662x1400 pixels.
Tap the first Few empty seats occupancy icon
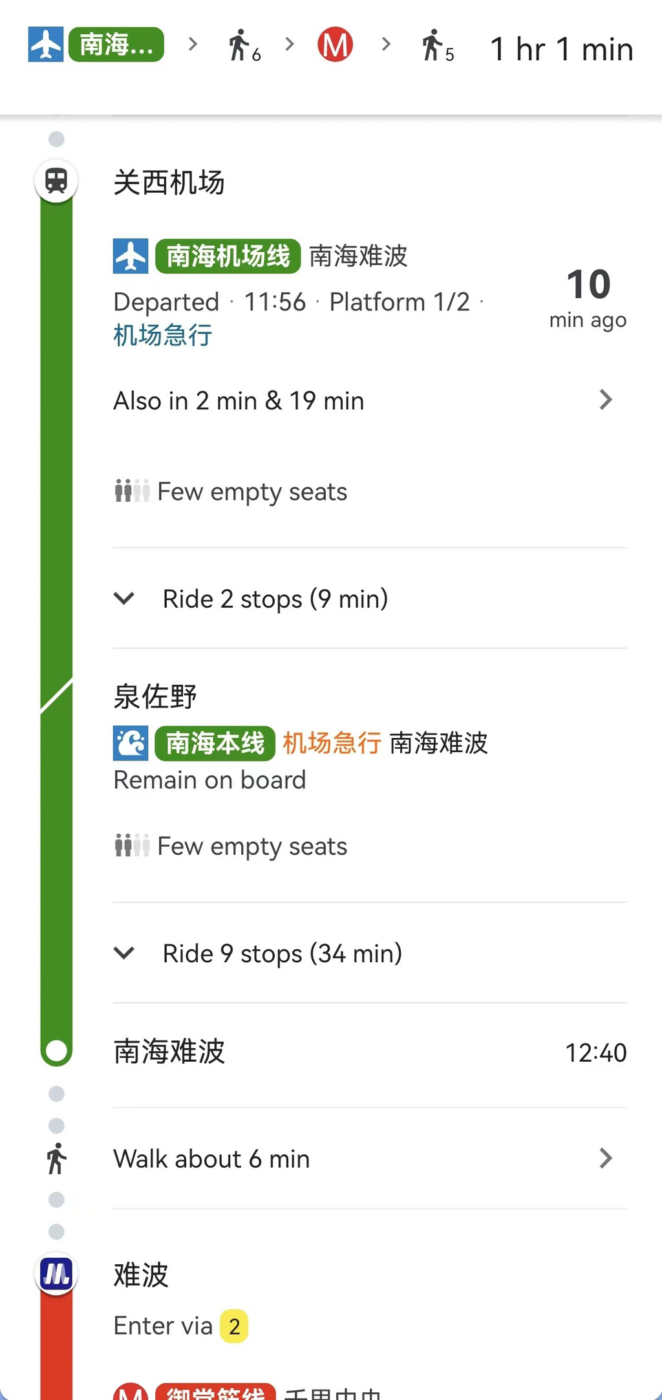[x=132, y=491]
